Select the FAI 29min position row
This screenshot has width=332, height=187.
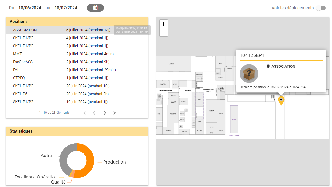(77, 70)
